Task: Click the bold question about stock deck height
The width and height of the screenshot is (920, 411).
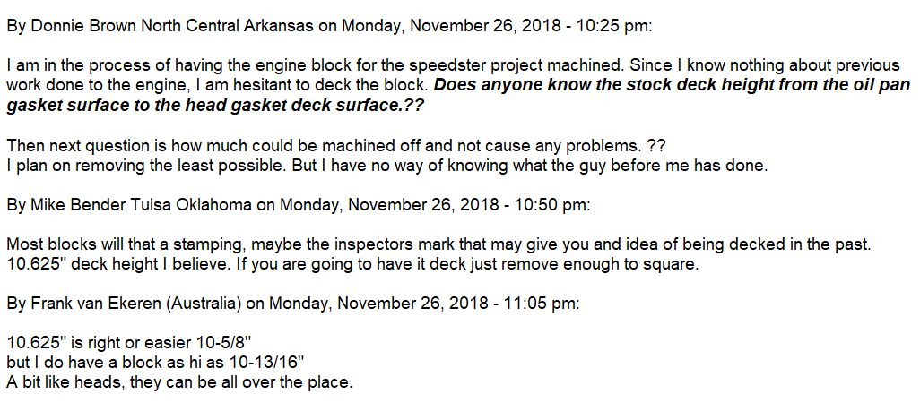Action: [673, 86]
